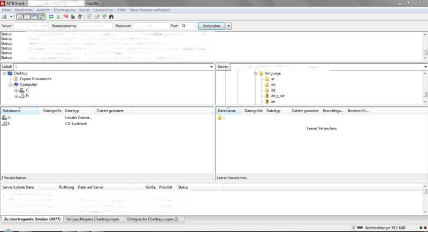This screenshot has width=428, height=232.
Task: Open quickconnect history arrow beside Verbinden
Action: click(229, 26)
